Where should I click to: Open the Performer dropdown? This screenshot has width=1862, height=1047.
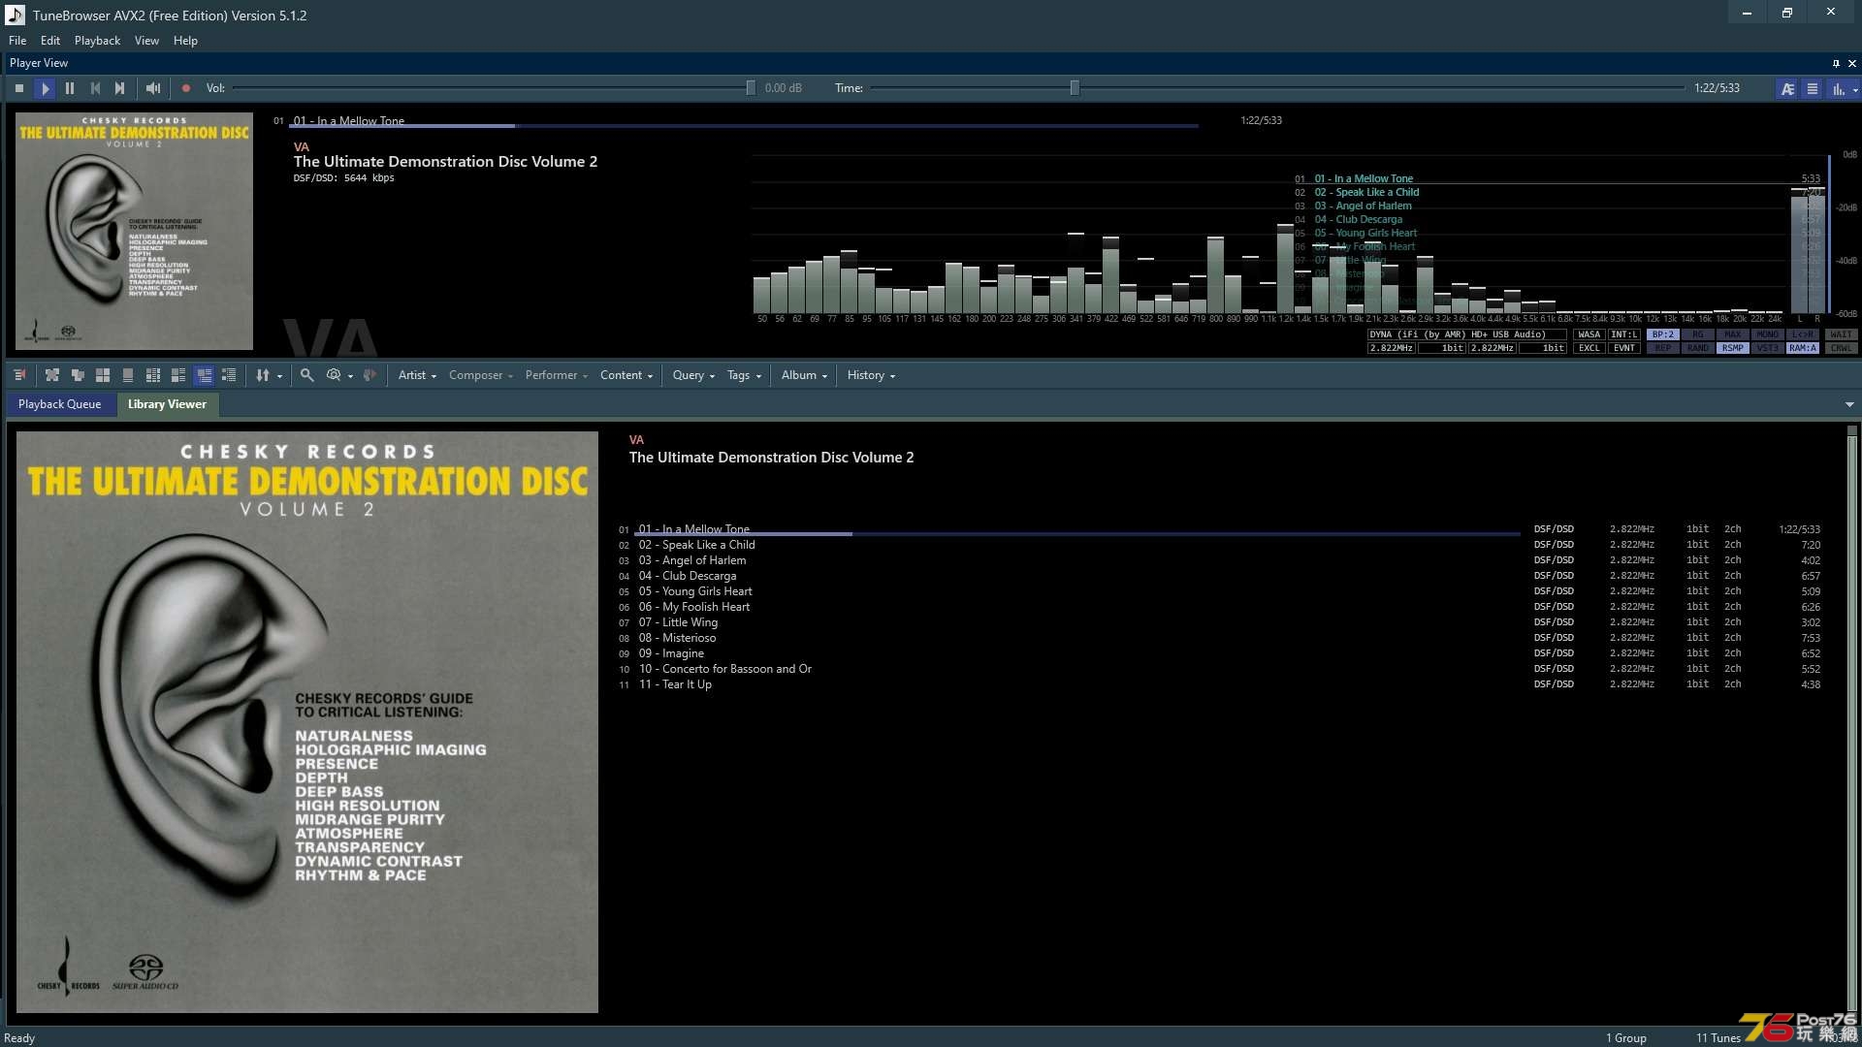click(557, 375)
